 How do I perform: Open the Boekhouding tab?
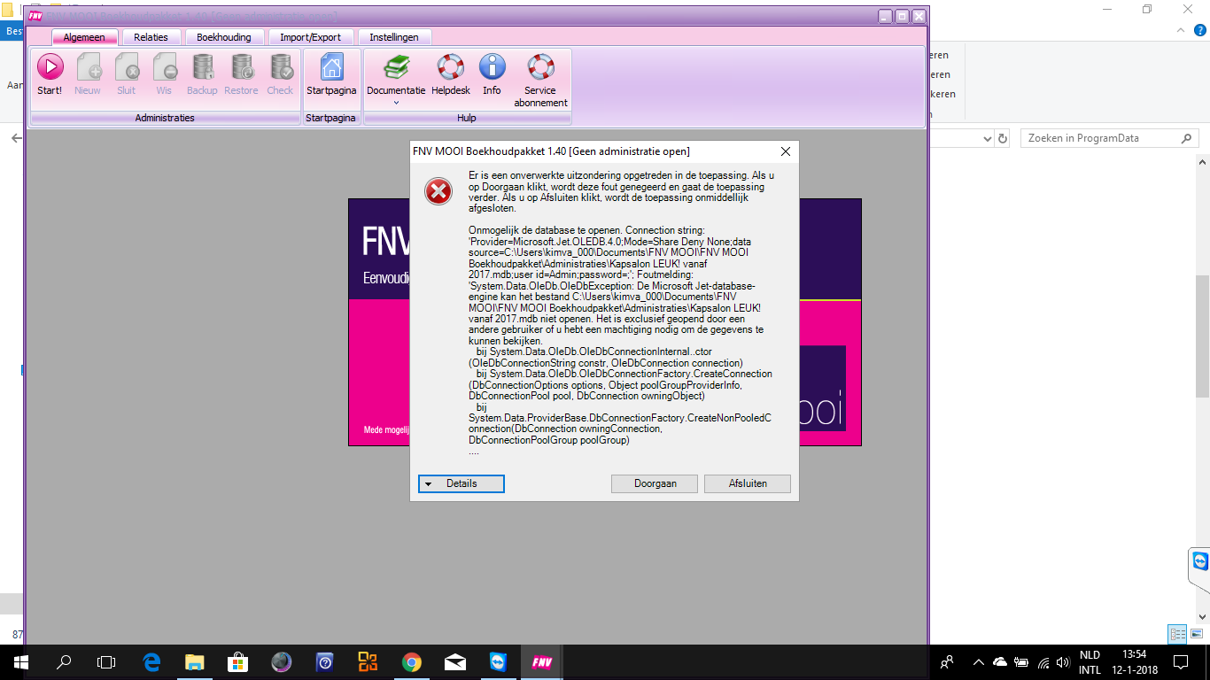(x=224, y=37)
